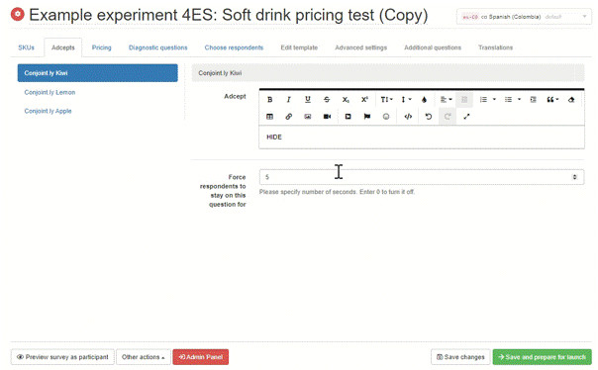Go to Diagnostic questions tab
The height and width of the screenshot is (370, 598).
[157, 47]
